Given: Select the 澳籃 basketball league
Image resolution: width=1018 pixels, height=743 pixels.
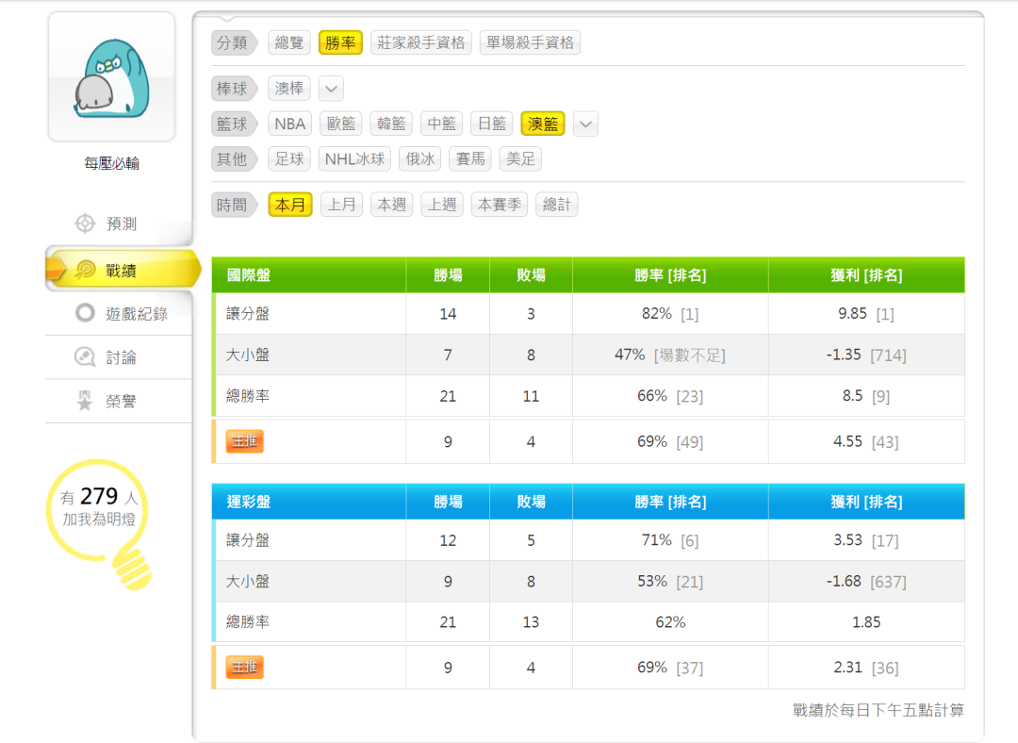Looking at the screenshot, I should click(x=543, y=124).
